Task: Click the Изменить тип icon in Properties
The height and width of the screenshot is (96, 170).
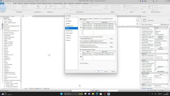Action: coord(161,25)
